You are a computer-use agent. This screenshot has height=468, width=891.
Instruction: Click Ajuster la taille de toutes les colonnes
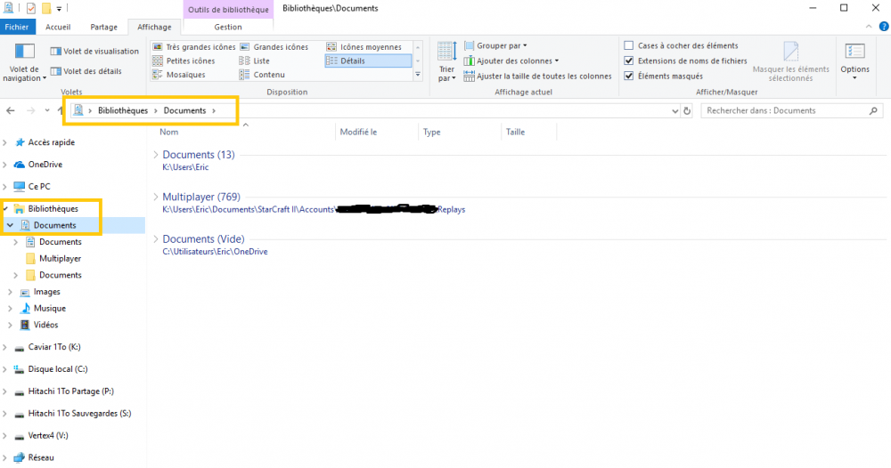[537, 77]
